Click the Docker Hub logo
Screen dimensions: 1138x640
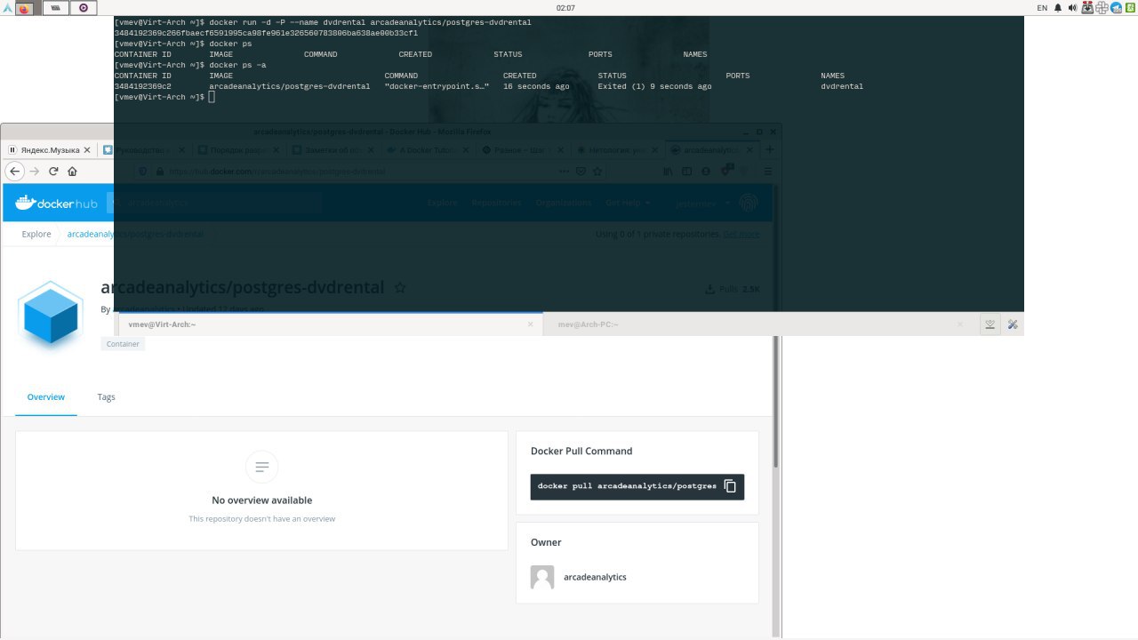coord(56,204)
